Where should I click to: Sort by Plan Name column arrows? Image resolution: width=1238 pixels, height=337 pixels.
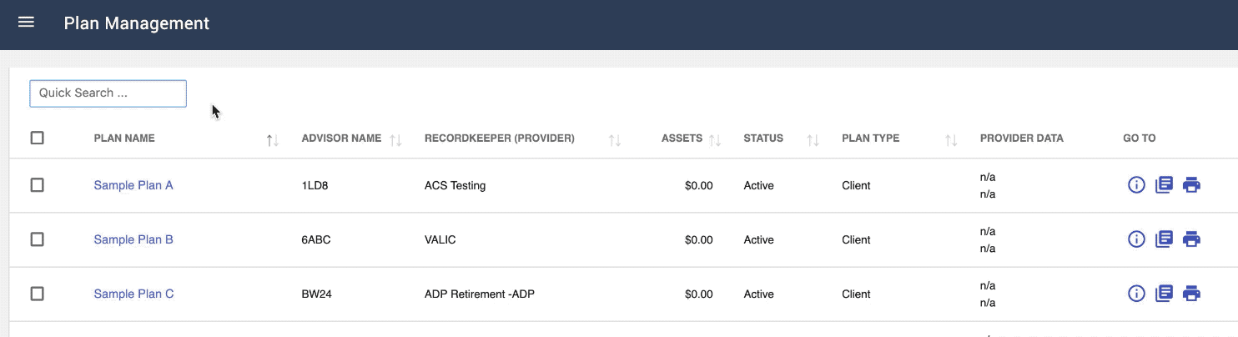coord(273,140)
